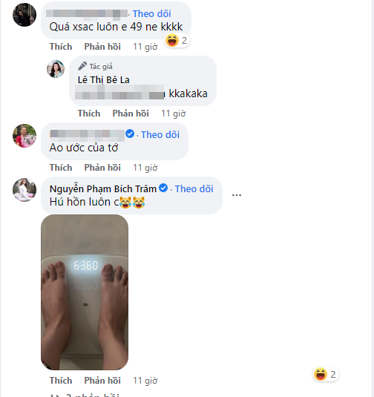This screenshot has height=397, width=374.
Task: Open the three-dot menu on Bích Trâm's comment
Action: point(237,195)
